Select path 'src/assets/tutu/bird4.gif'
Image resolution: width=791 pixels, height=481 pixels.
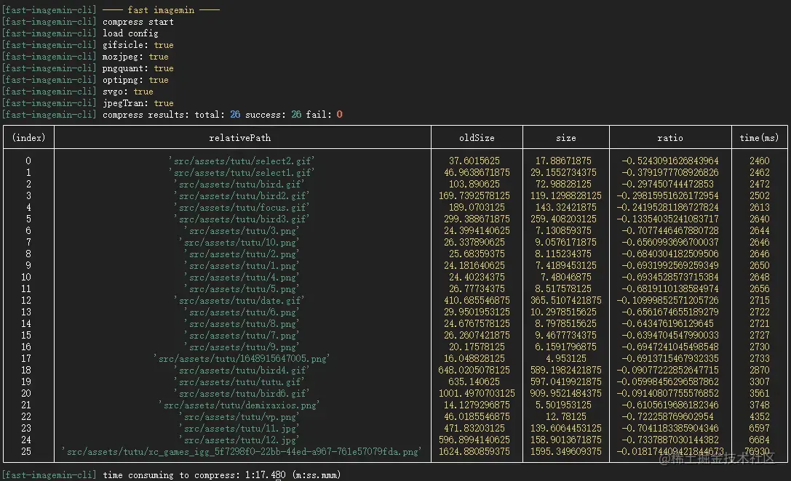(x=242, y=370)
